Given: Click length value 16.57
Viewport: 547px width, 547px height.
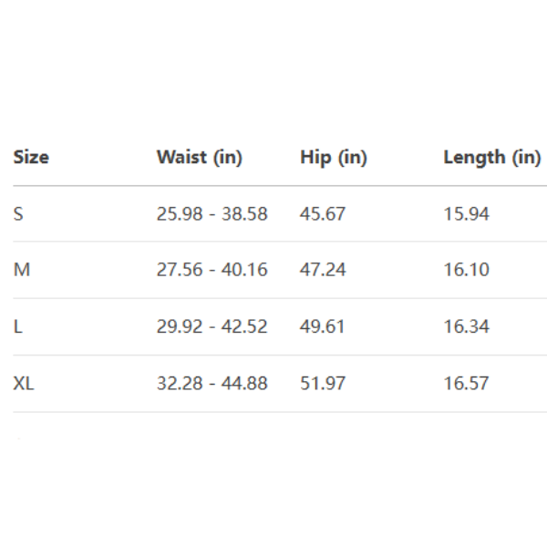Looking at the screenshot, I should click(466, 383).
